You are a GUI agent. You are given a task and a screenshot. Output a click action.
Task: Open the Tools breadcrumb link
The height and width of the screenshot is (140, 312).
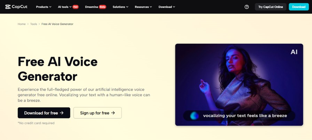point(33,24)
